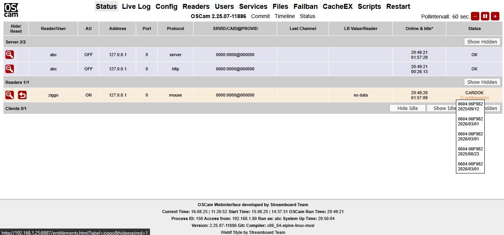Click the Reader/User column header
This screenshot has width=504, height=235.
tap(53, 28)
